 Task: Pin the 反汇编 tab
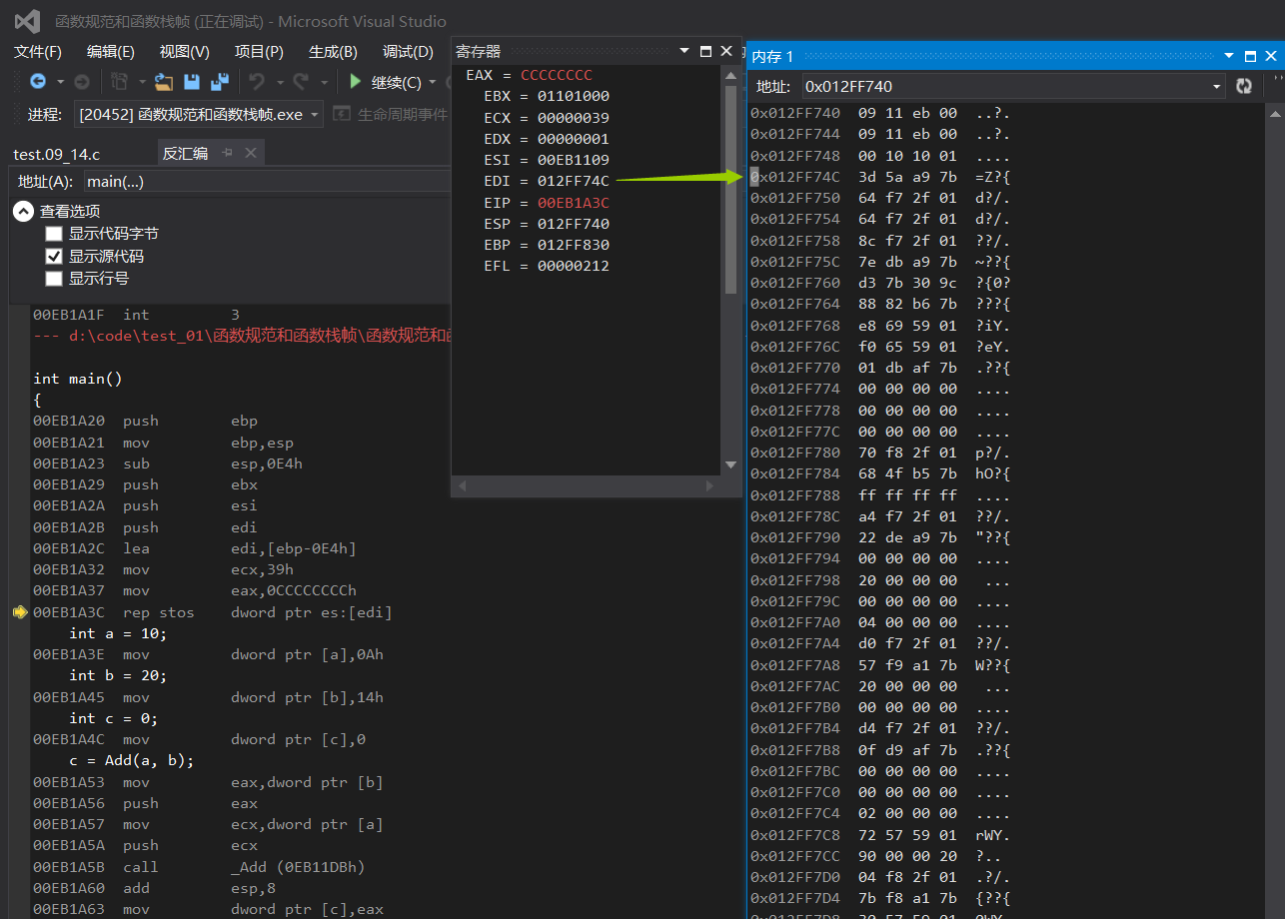pyautogui.click(x=227, y=153)
